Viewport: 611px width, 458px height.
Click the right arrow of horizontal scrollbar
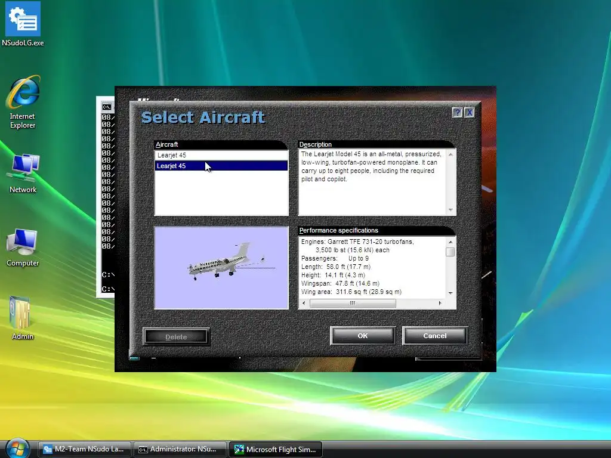(x=440, y=303)
